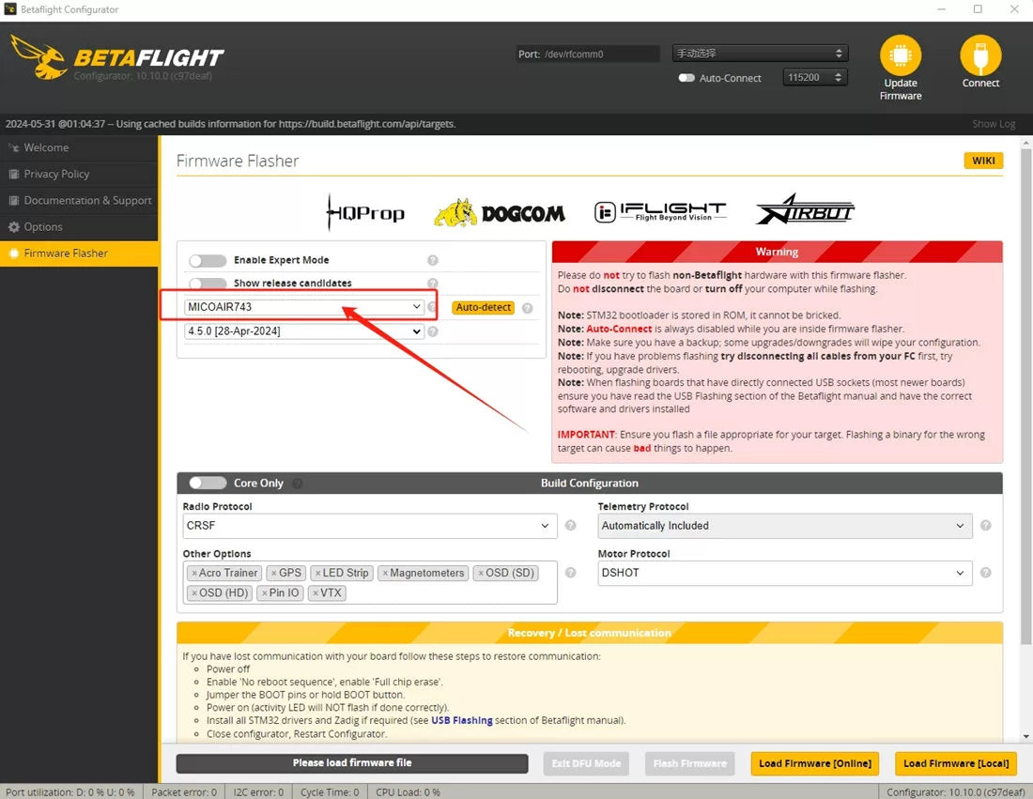Click help icon beside Motor Protocol dropdown
This screenshot has width=1033, height=799.
click(x=985, y=573)
